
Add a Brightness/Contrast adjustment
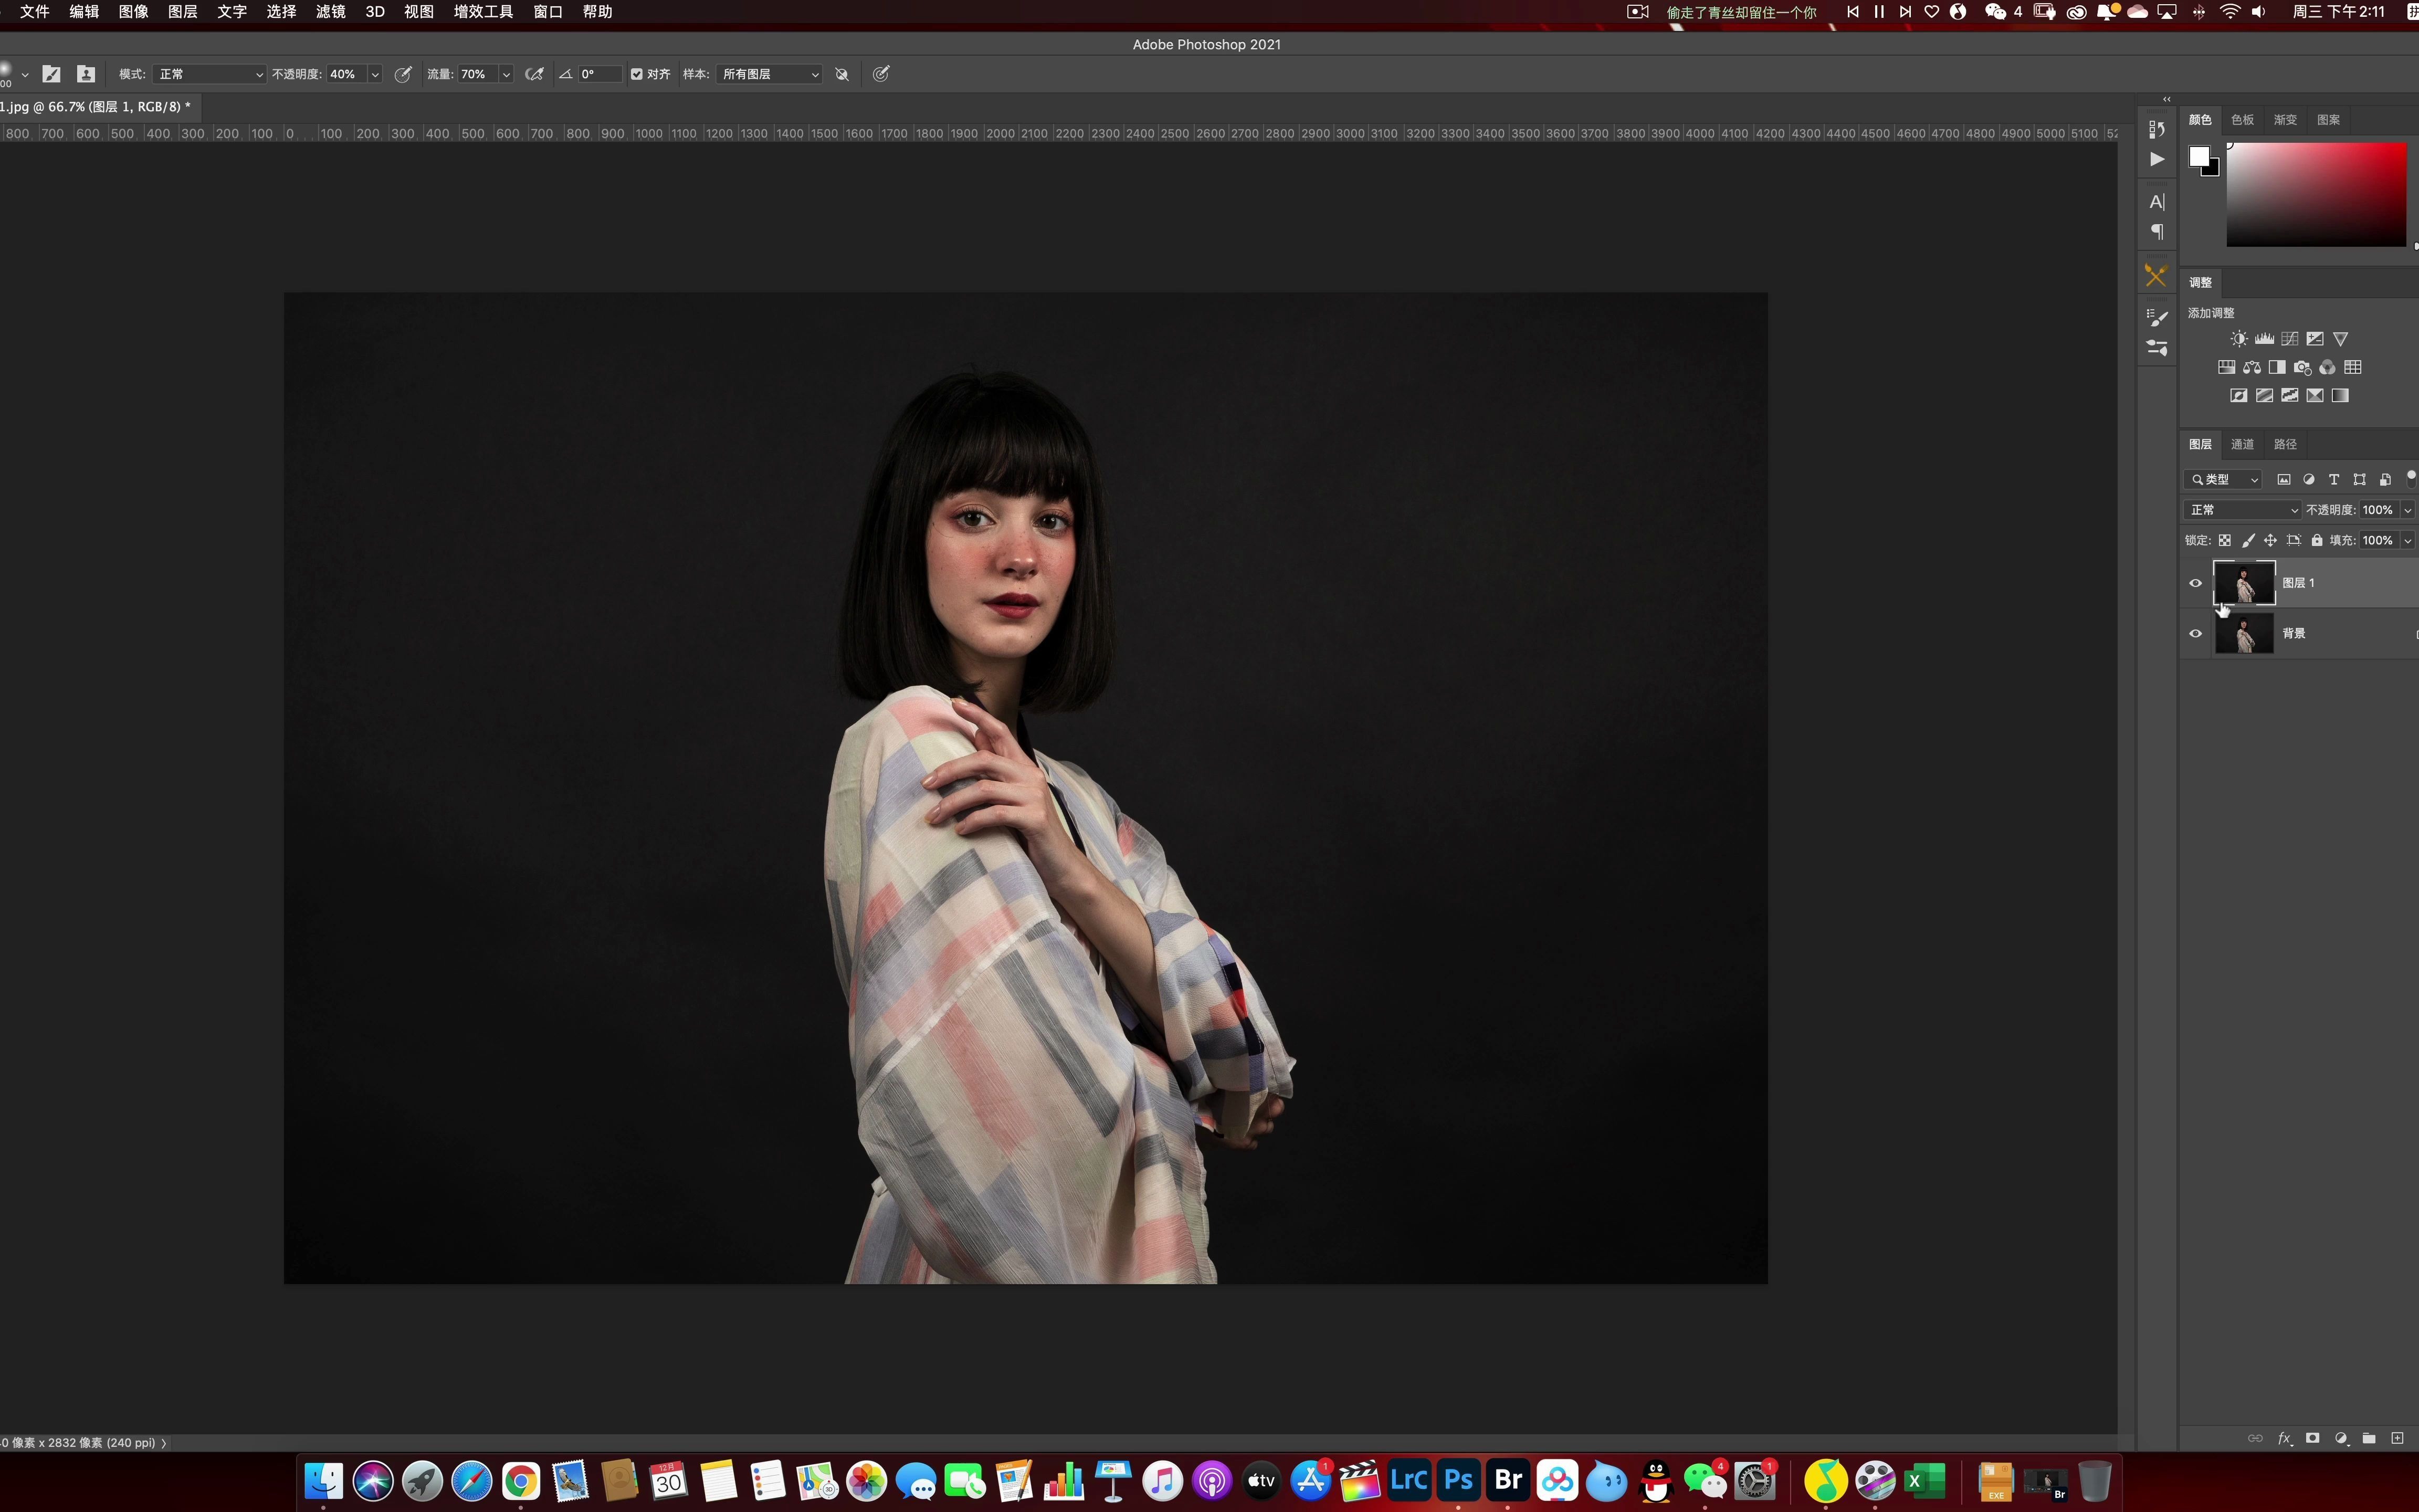point(2239,339)
